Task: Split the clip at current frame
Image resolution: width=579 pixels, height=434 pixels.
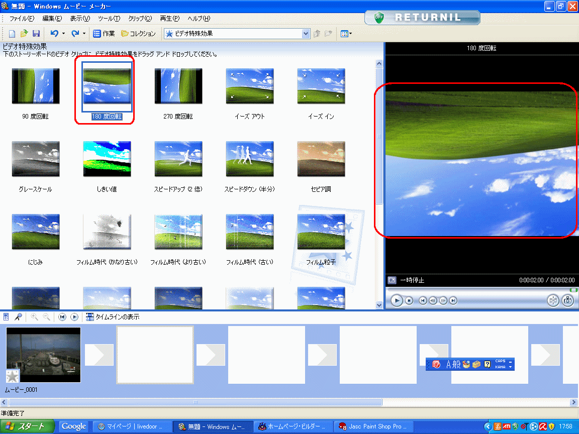Action: coord(553,301)
